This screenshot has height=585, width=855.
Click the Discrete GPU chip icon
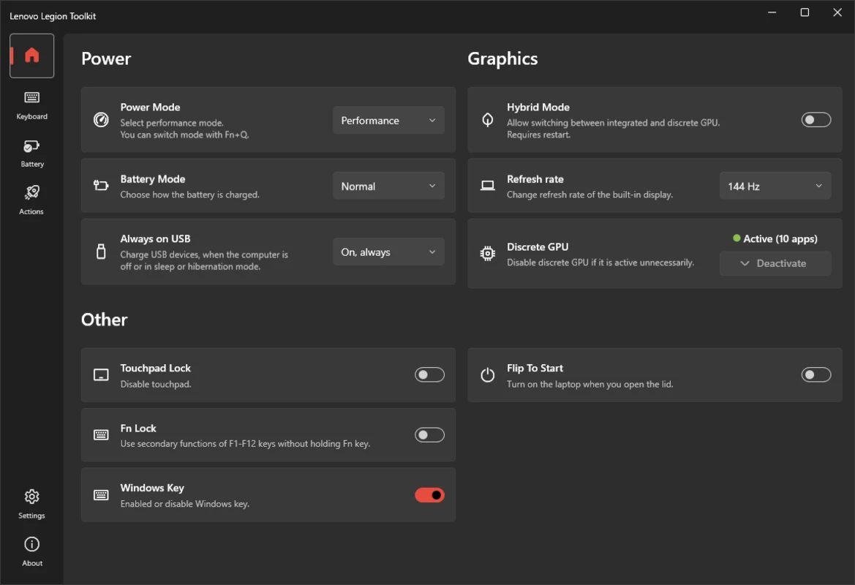point(488,254)
